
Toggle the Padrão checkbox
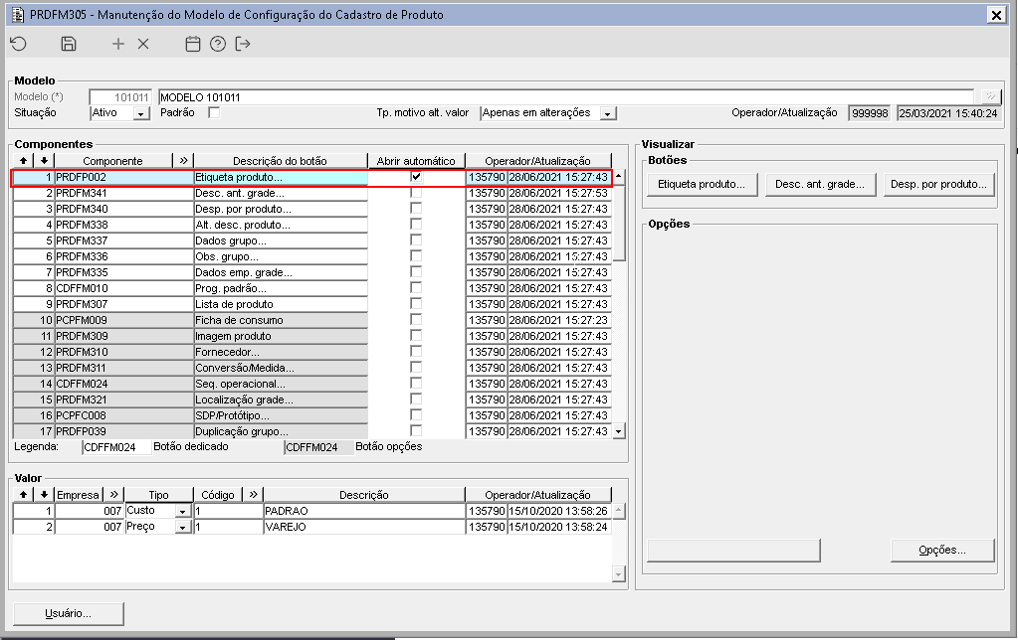pyautogui.click(x=214, y=113)
